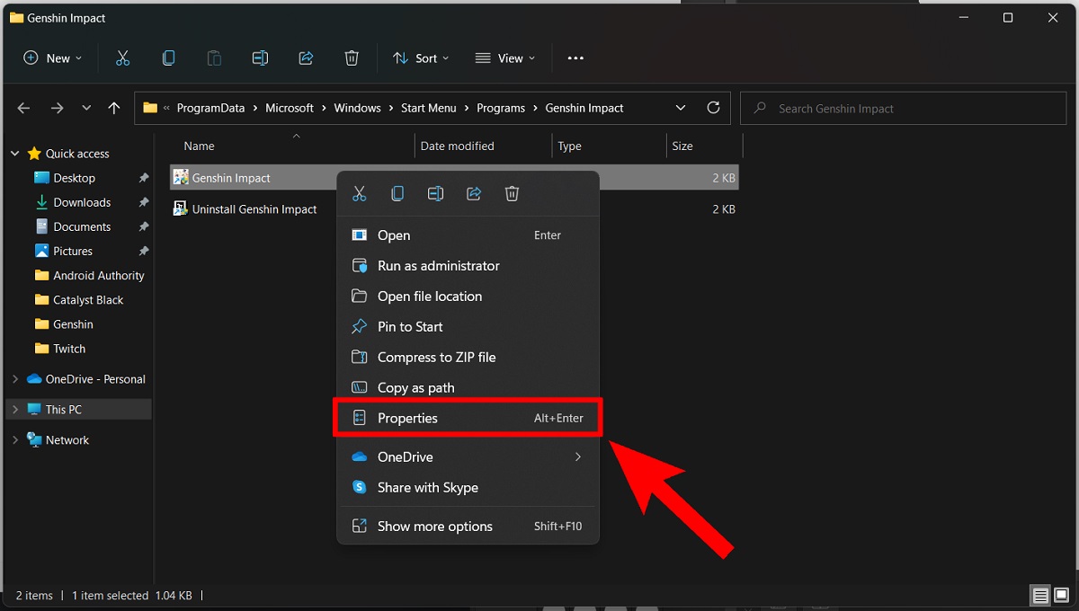1079x611 pixels.
Task: Click pin icon next to Pictures
Action: [x=143, y=251]
